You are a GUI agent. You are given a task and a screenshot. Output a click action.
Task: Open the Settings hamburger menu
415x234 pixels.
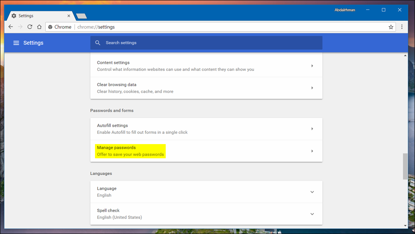[x=16, y=43]
